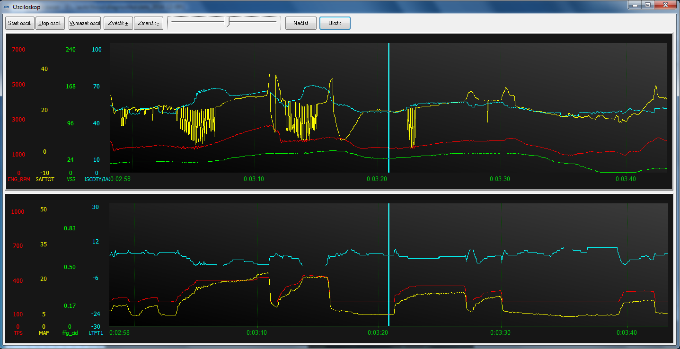The height and width of the screenshot is (349, 680).
Task: Select the yellow SAFTOT channel label
Action: point(45,180)
